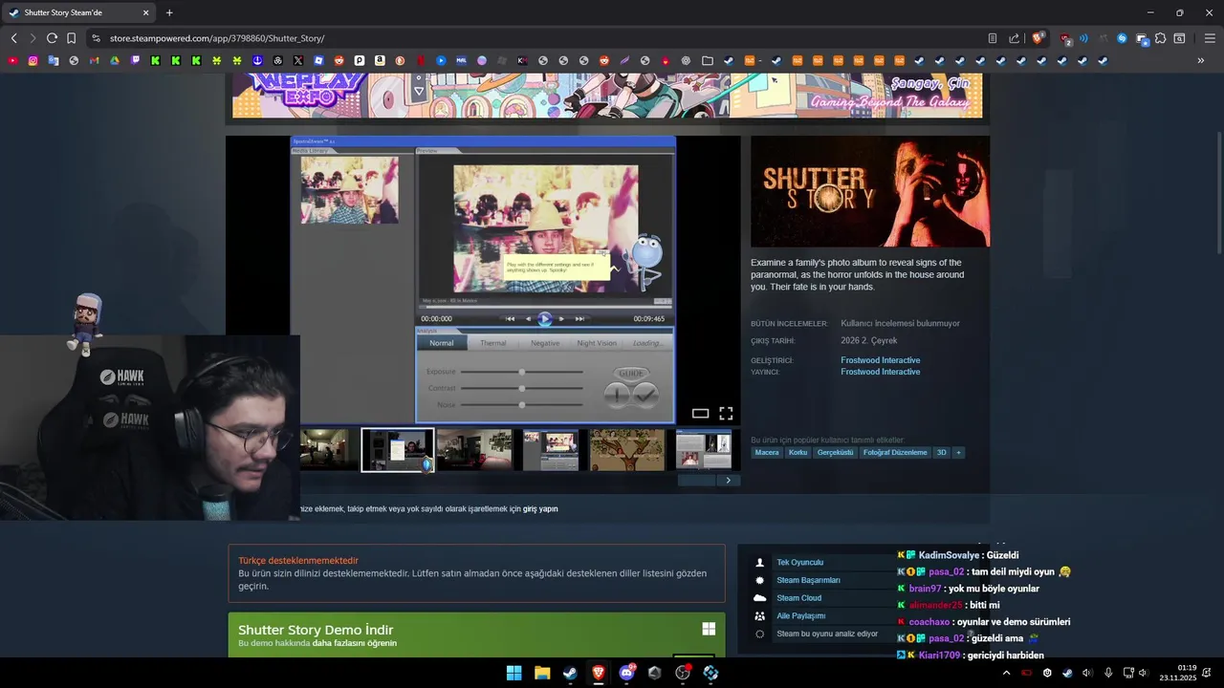Click the WePlay Expo banner image
This screenshot has height=688, width=1224.
(x=607, y=96)
